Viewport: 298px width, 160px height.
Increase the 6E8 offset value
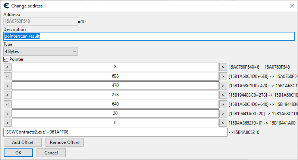pyautogui.click(x=223, y=76)
